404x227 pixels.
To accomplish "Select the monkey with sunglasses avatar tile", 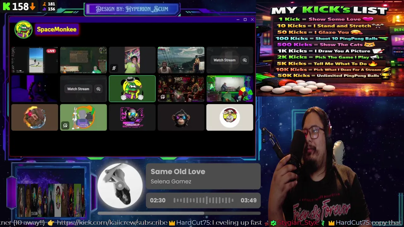I will coord(181,117).
